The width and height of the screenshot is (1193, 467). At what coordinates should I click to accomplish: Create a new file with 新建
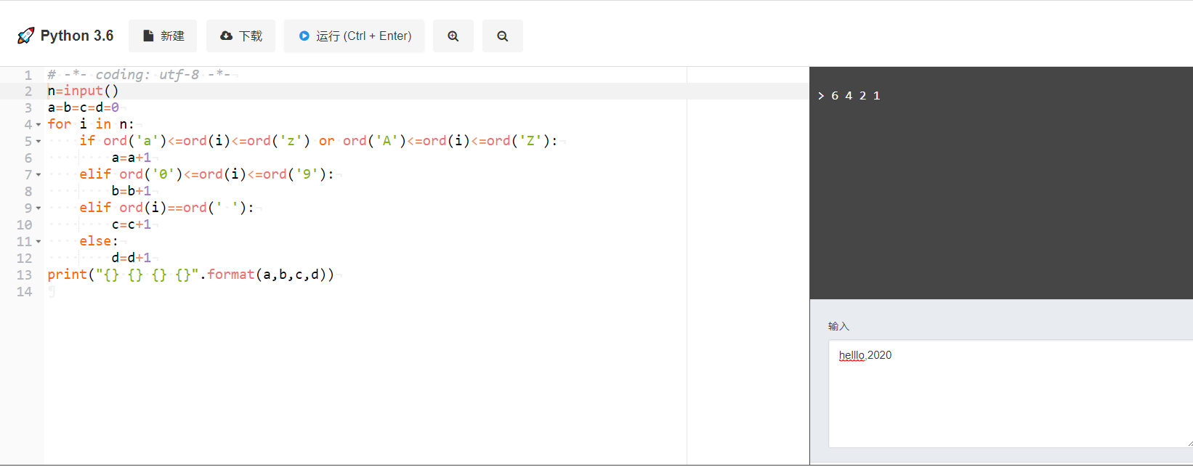(163, 36)
